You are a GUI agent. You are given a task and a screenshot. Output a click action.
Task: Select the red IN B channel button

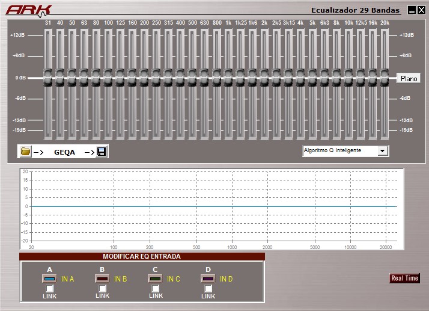point(102,279)
